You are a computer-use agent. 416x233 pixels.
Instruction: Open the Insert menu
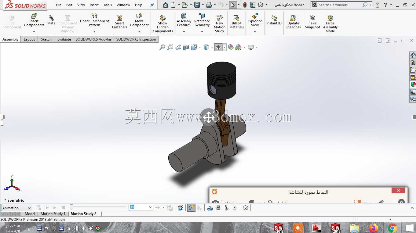pyautogui.click(x=94, y=5)
